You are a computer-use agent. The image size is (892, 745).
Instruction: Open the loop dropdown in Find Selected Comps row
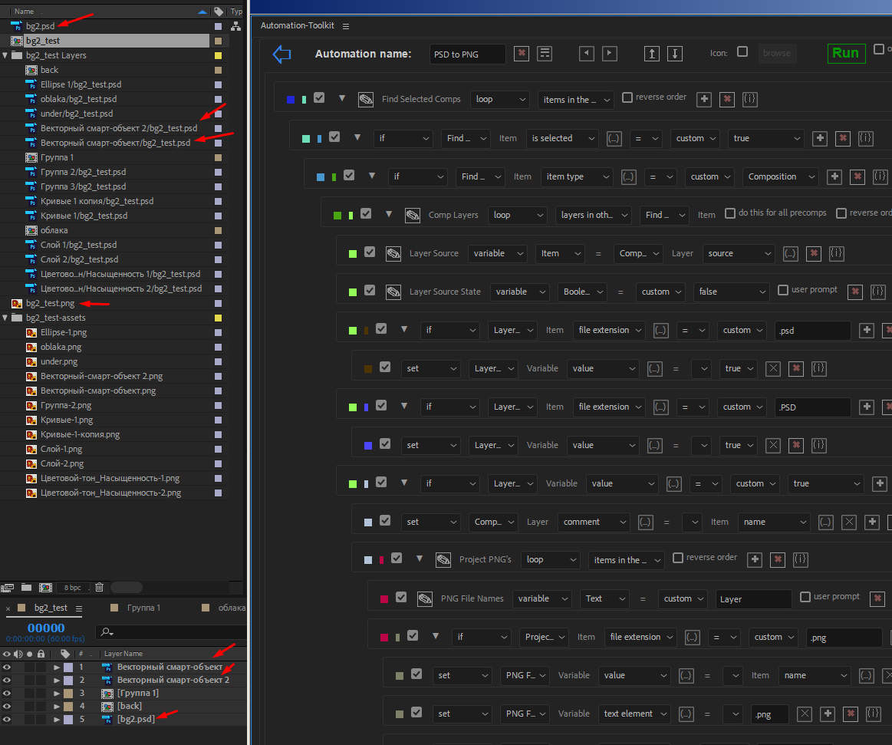coord(501,99)
